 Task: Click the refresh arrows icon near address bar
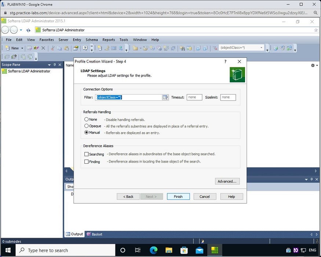[28, 30]
